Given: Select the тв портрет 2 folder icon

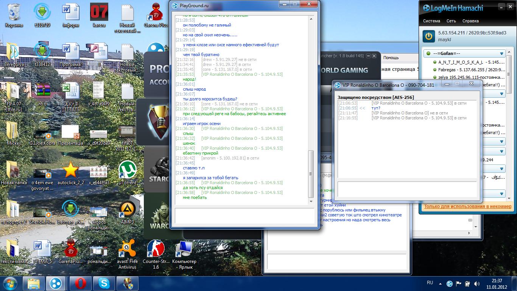Looking at the screenshot, I should pyautogui.click(x=14, y=213).
